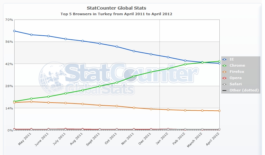This screenshot has width=265, height=155.
Task: Click the black line icon for Other (dotted)
Action: tap(224, 90)
